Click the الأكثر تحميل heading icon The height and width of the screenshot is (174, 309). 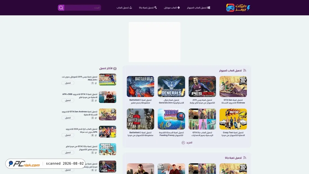(115, 68)
